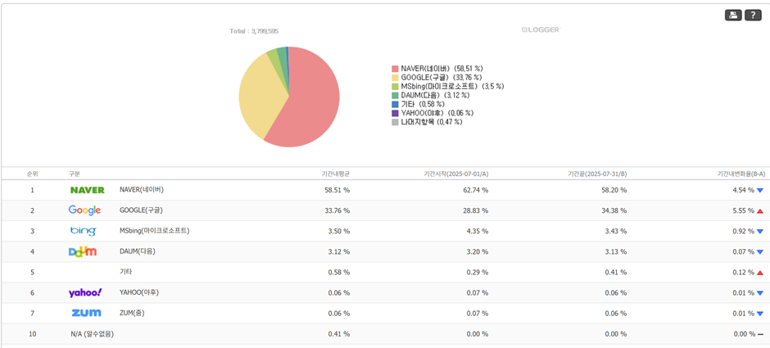Image resolution: width=770 pixels, height=348 pixels.
Task: Click the MSbing(마이크로소프트) row label
Action: click(154, 231)
